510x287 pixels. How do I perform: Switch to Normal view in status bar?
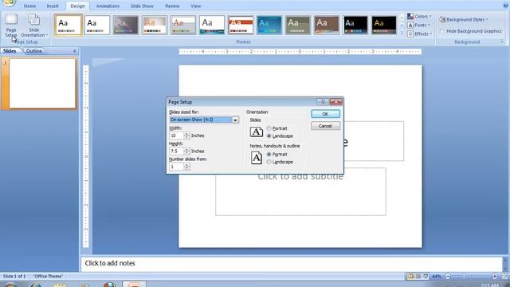[411, 277]
